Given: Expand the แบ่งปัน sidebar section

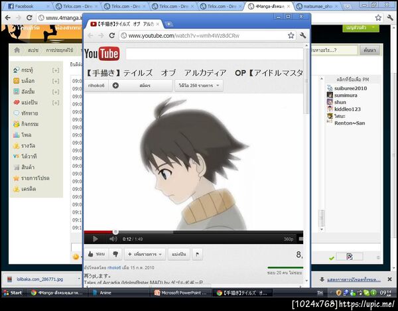Looking at the screenshot, I should [56, 103].
